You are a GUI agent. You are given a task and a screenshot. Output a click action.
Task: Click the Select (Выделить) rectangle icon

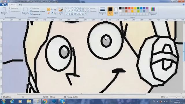coord(25,10)
